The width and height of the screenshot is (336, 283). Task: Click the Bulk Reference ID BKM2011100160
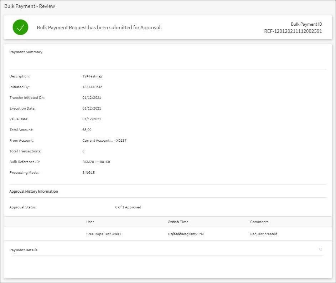pyautogui.click(x=96, y=162)
